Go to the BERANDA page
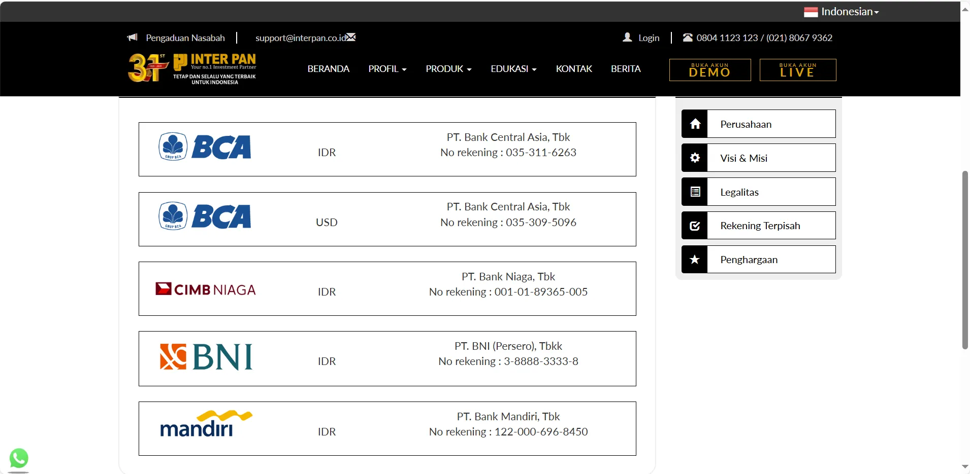The height and width of the screenshot is (474, 970). (329, 69)
